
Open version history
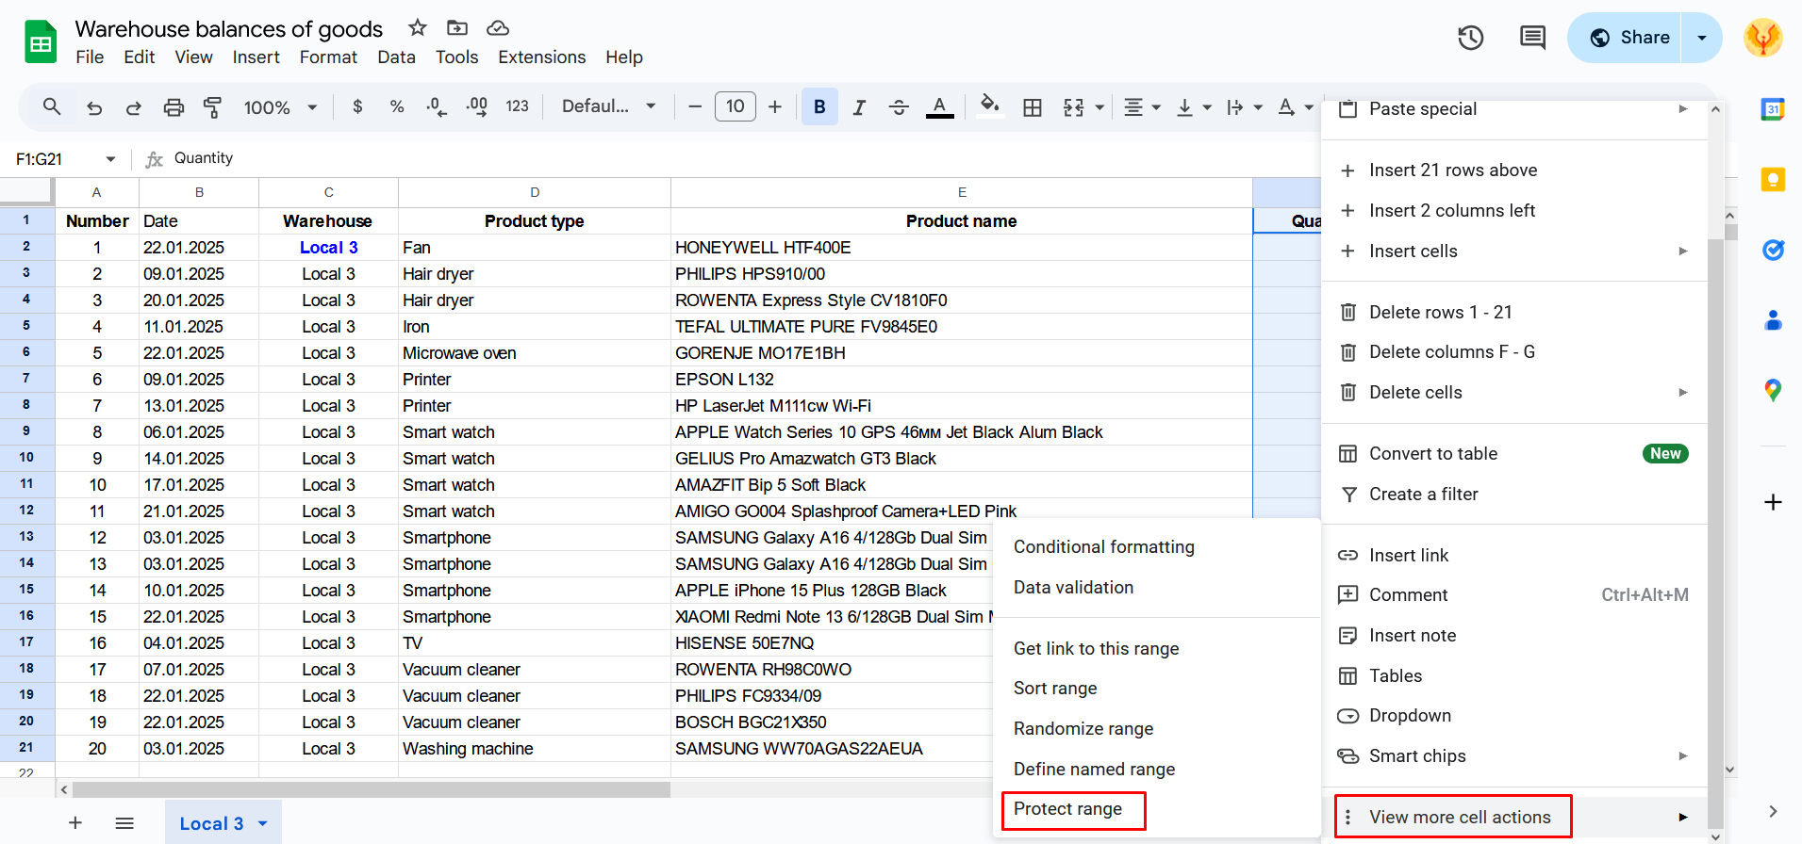tap(1470, 38)
